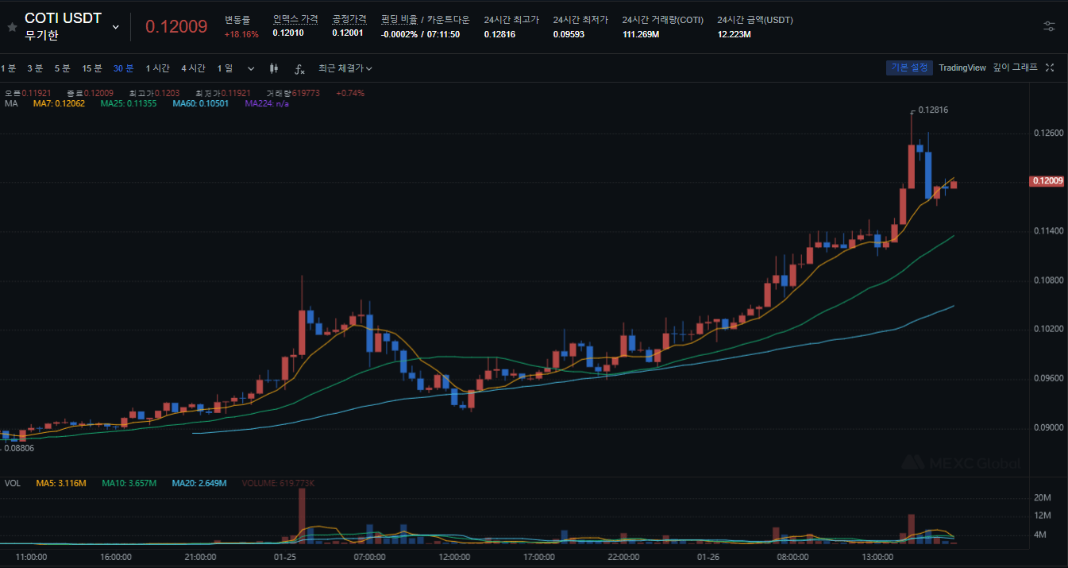Image resolution: width=1068 pixels, height=568 pixels.
Task: Click the 0.12816 high price marker
Action: (x=933, y=110)
